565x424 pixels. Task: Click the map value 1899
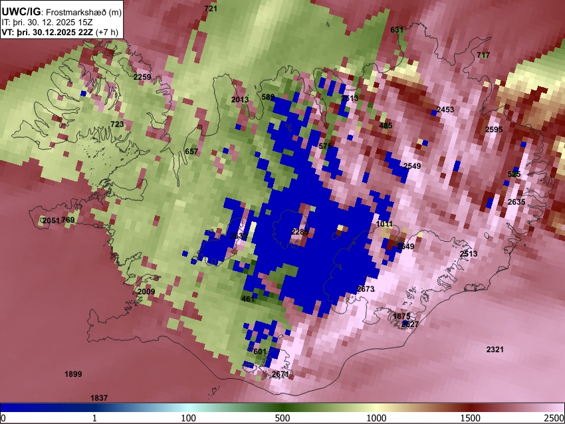(x=73, y=374)
